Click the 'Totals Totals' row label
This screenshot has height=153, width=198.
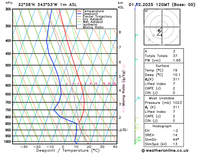pos(156,56)
